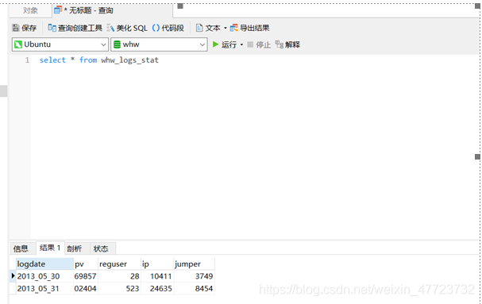Click the Explain (解释) button
Viewport: 482px width, 304px height.
pos(287,44)
